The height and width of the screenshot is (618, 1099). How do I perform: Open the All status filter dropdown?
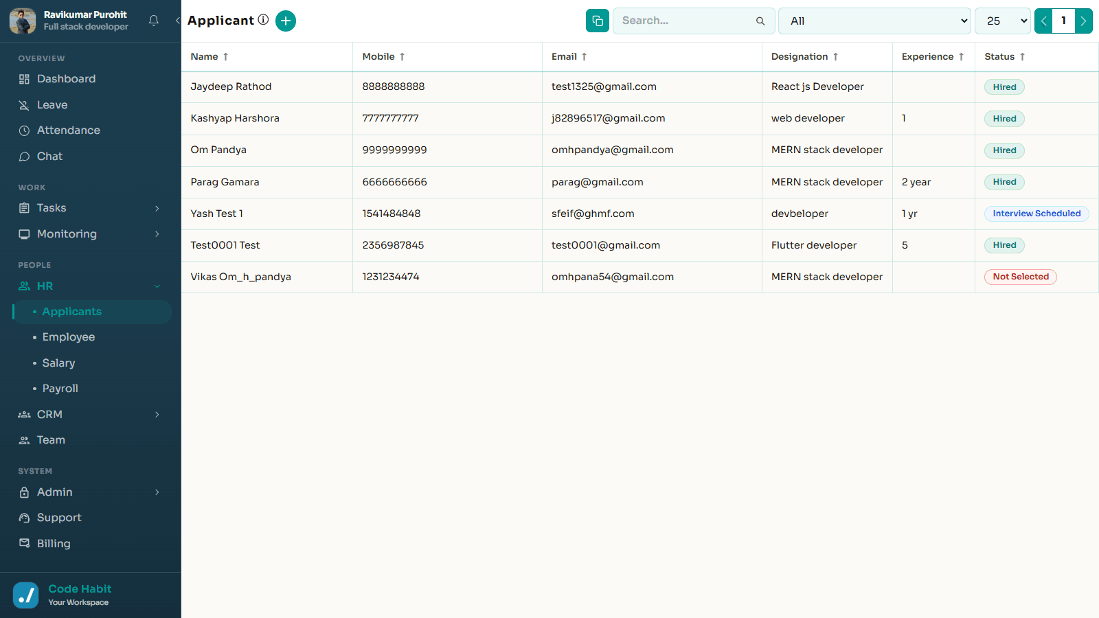pyautogui.click(x=874, y=21)
